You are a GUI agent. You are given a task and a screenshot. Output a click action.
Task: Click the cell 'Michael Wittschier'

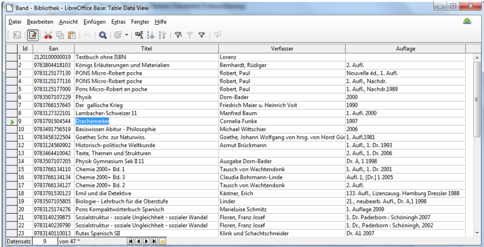pyautogui.click(x=282, y=129)
